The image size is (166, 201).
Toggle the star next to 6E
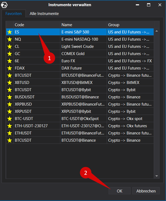point(10,61)
